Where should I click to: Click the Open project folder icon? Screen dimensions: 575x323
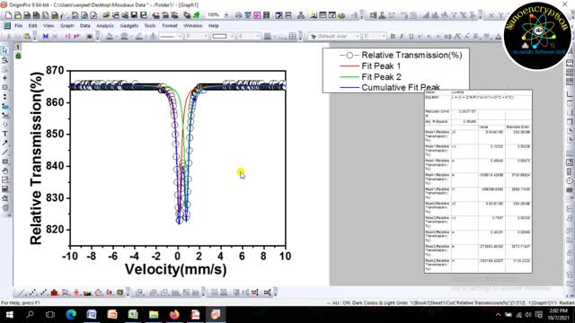click(106, 15)
